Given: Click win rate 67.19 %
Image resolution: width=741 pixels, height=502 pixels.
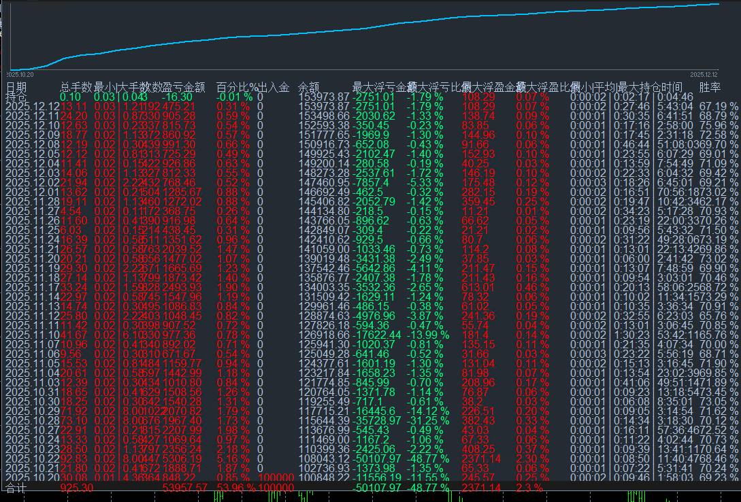Looking at the screenshot, I should click(719, 107).
